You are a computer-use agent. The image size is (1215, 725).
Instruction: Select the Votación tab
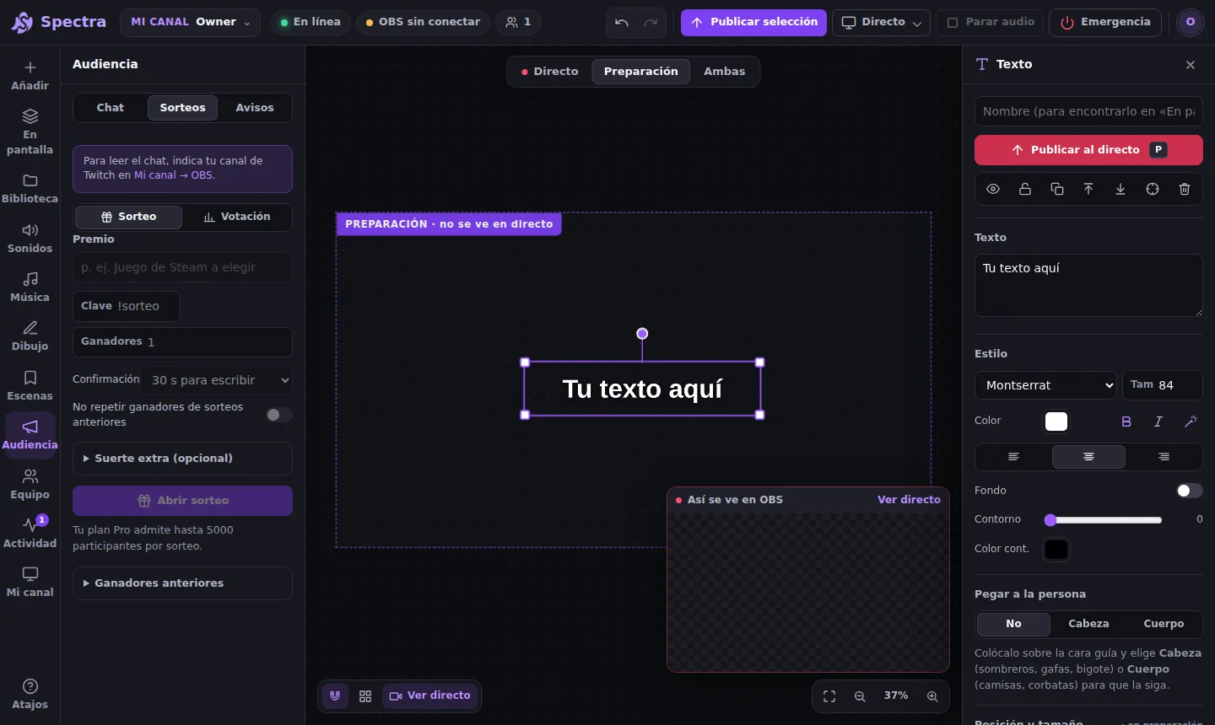[237, 217]
